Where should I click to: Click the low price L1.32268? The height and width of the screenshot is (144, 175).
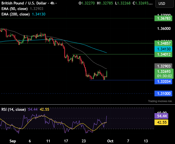(x=123, y=3)
